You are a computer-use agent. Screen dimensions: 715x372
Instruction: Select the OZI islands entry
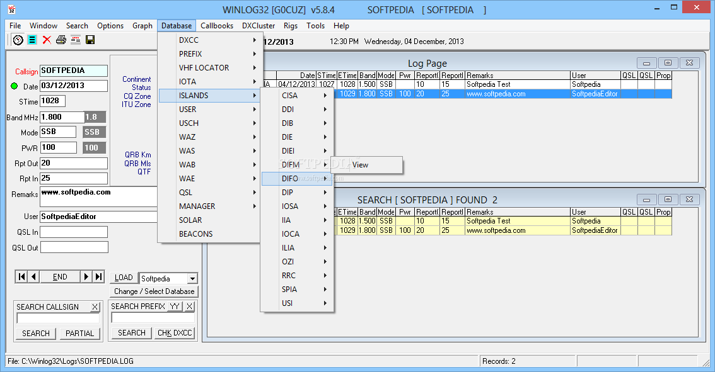[297, 262]
